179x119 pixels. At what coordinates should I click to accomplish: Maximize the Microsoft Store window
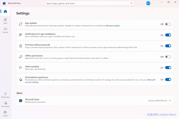click(x=169, y=2)
